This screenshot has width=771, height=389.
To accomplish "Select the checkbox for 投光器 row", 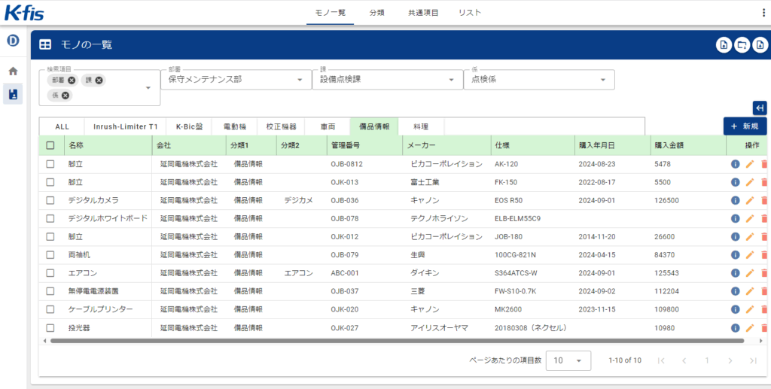I will 50,328.
